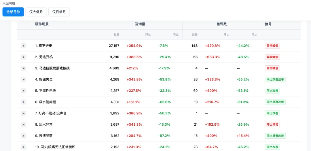Click the -65.6% year-over-year value
This screenshot has width=311, height=151.
pos(164,102)
